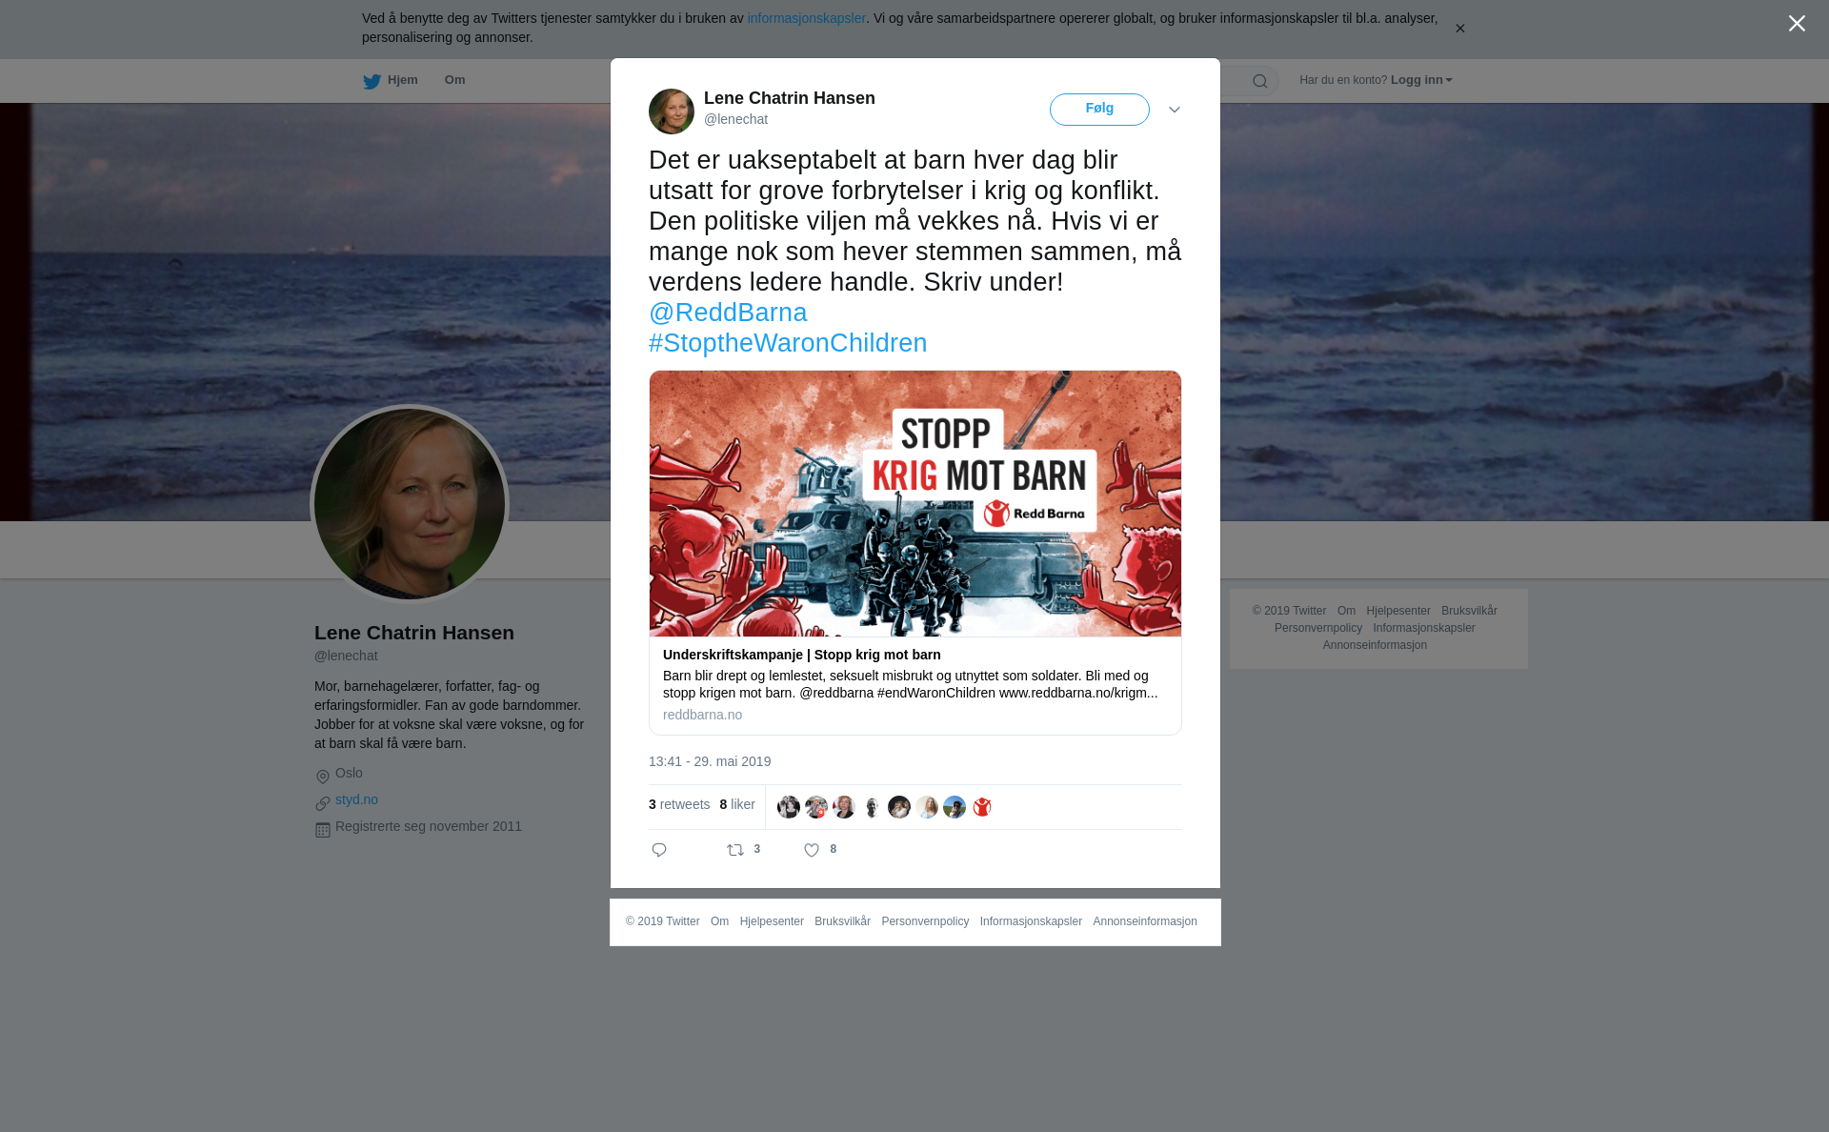Expand the Logg inn dropdown
Image resolution: width=1829 pixels, height=1132 pixels.
click(x=1421, y=80)
